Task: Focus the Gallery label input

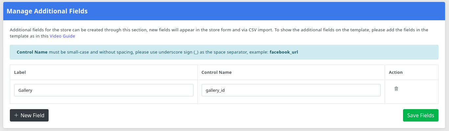Action: (x=103, y=90)
